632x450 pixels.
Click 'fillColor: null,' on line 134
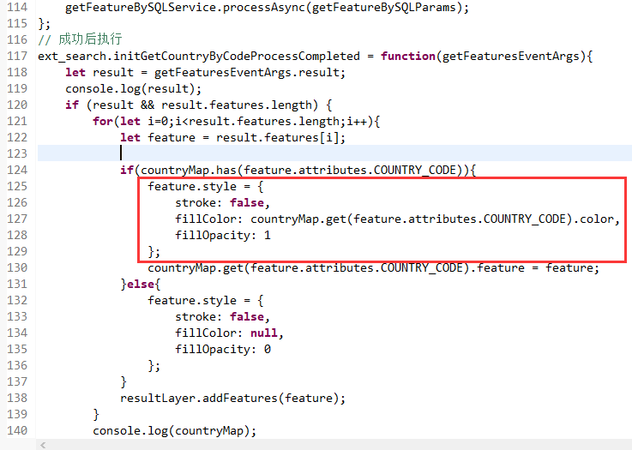(x=229, y=333)
